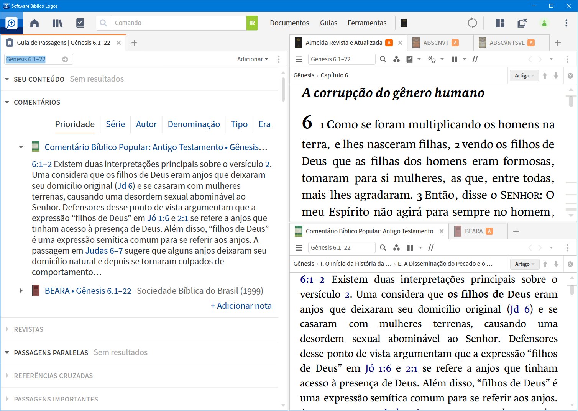Click the go arrow beside Gênesis 6.1–22
578x411 pixels.
(x=65, y=59)
